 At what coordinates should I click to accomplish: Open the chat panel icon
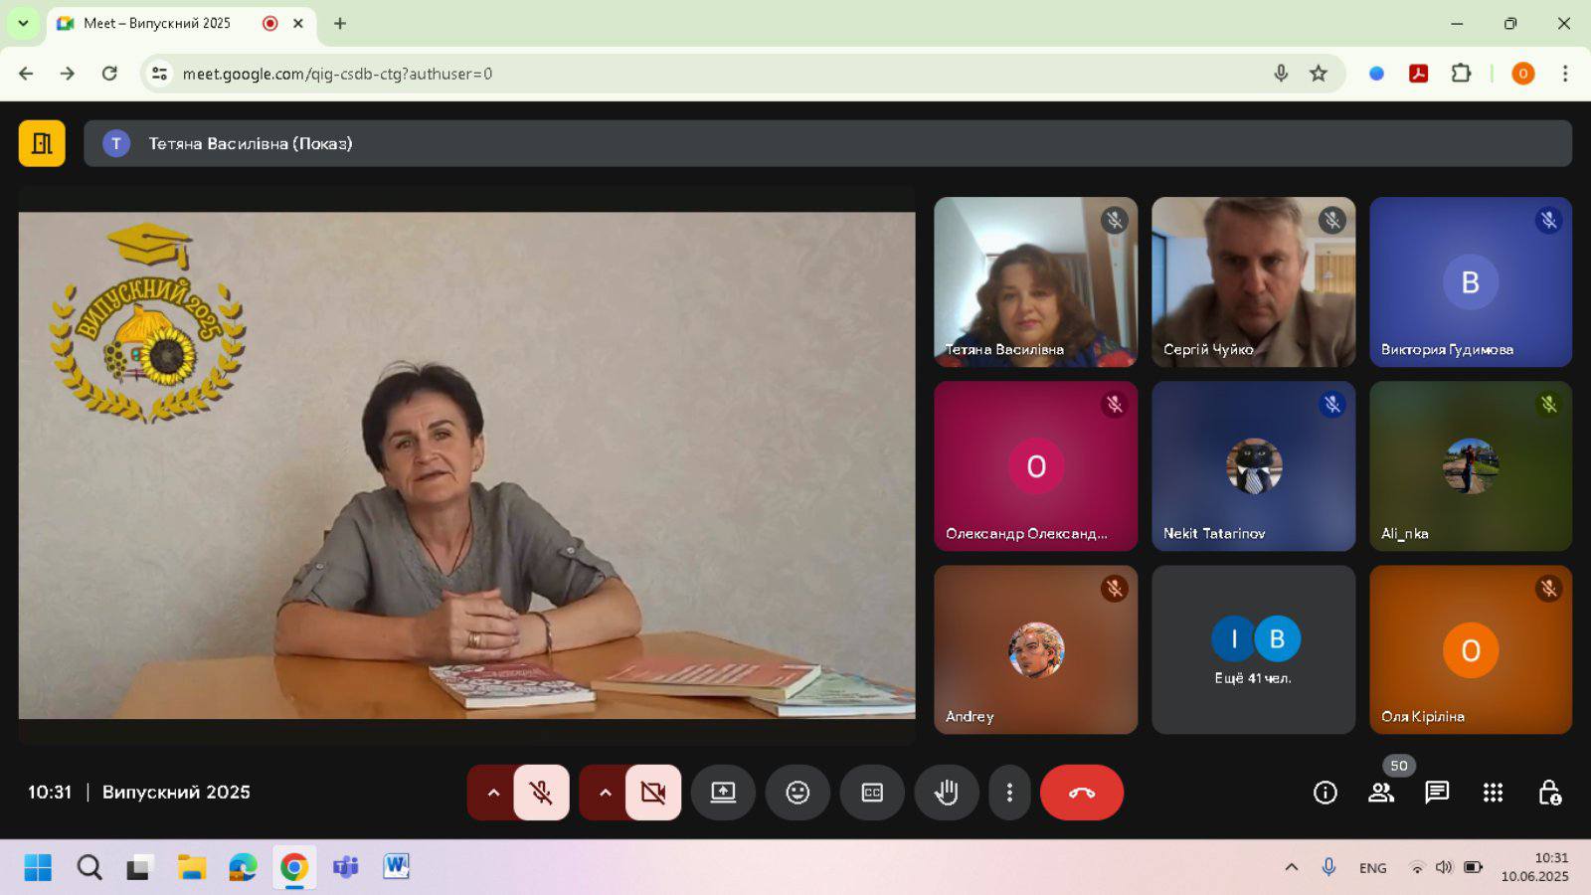pyautogui.click(x=1437, y=793)
